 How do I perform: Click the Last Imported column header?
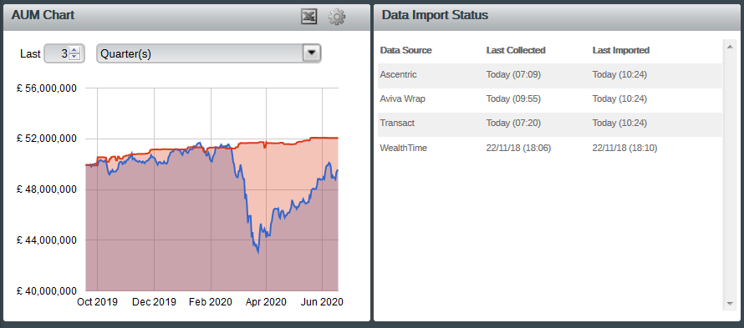[x=621, y=50]
